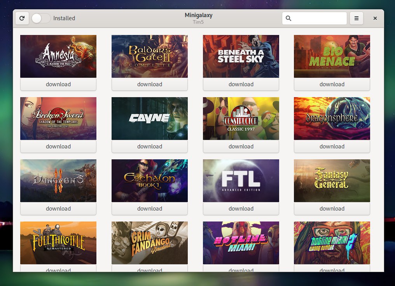Close the Minigalaxy window
The width and height of the screenshot is (395, 286).
pyautogui.click(x=375, y=18)
